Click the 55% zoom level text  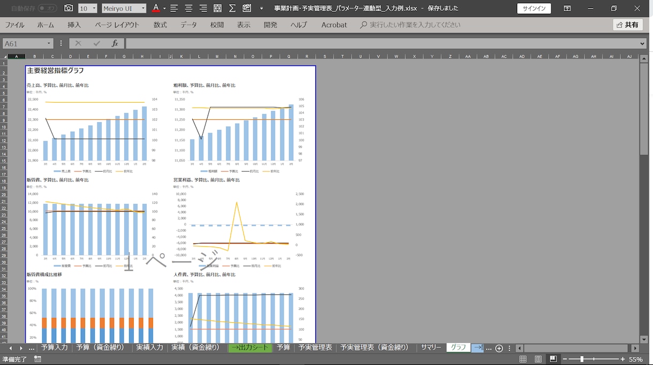pos(636,359)
